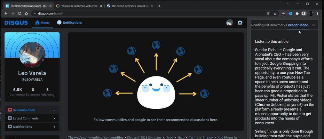324x139 pixels.
Task: Open a new browser tab
Action: click(x=159, y=6)
